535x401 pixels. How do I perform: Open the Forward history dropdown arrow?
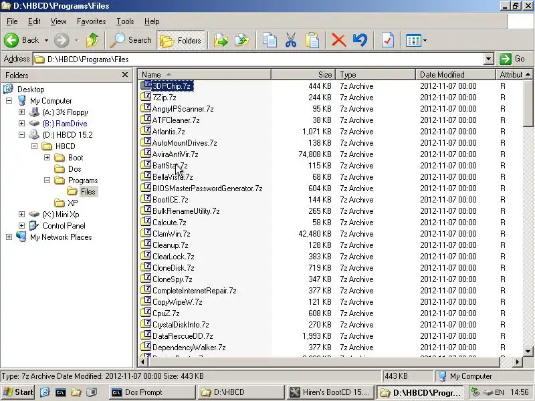coord(76,41)
